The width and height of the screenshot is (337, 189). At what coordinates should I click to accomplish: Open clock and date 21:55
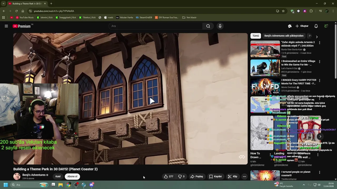[329, 185]
